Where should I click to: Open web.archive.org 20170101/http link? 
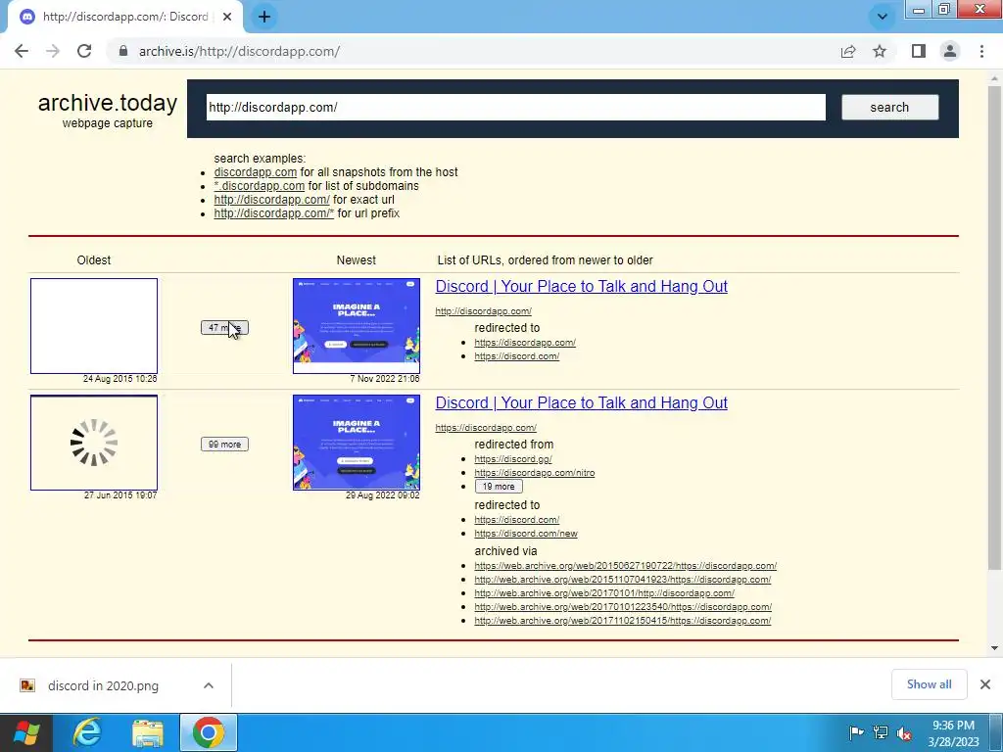(x=604, y=593)
